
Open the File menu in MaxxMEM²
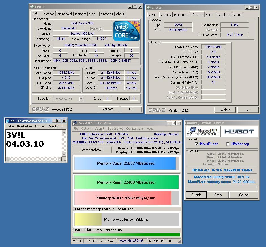76,129
